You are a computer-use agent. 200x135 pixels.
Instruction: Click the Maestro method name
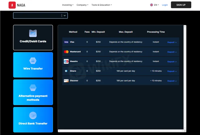(x=74, y=61)
